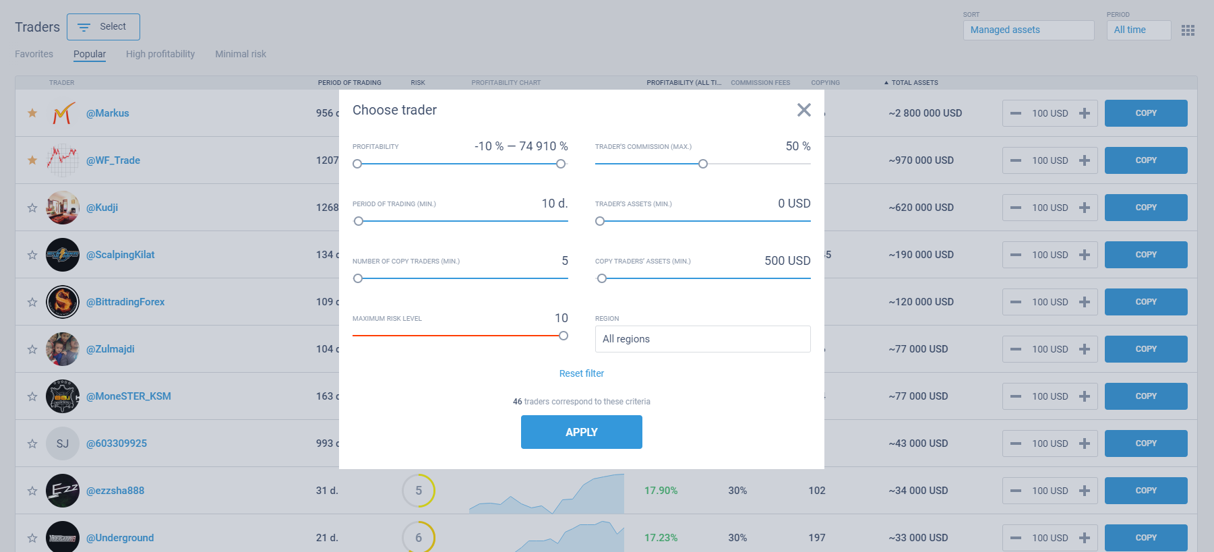Viewport: 1214px width, 552px height.
Task: Switch to the Minimal risk tab
Action: (x=241, y=54)
